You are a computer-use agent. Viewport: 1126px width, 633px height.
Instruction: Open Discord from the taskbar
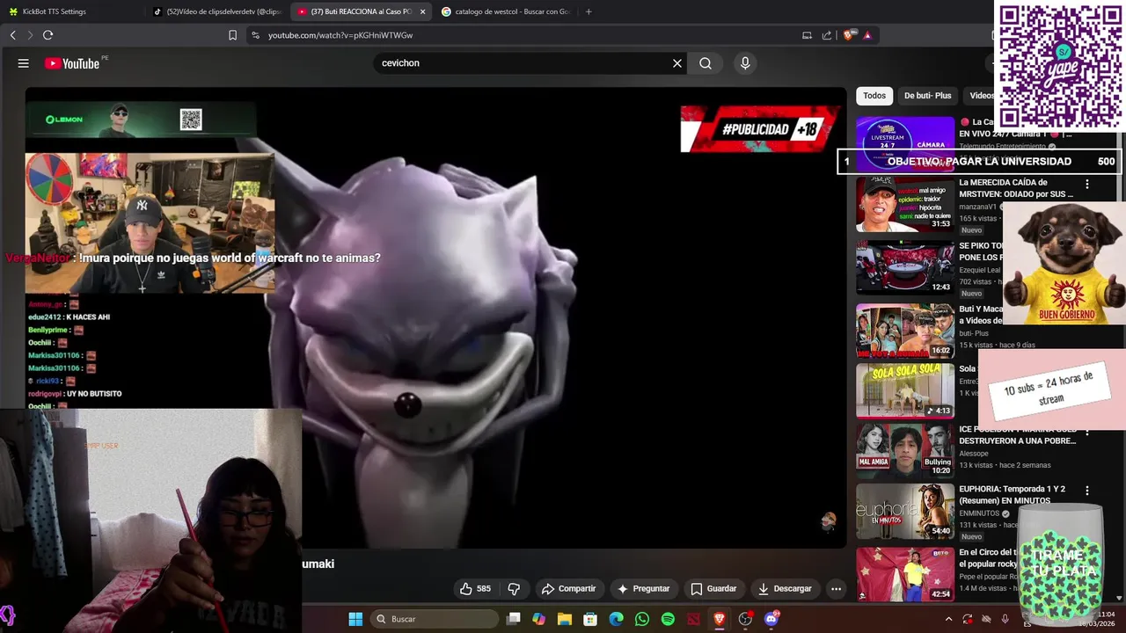click(x=771, y=619)
